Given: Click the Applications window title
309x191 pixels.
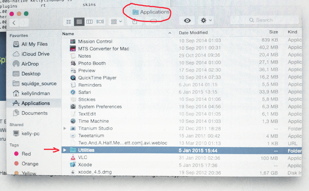Looking at the screenshot, I should click(154, 12).
